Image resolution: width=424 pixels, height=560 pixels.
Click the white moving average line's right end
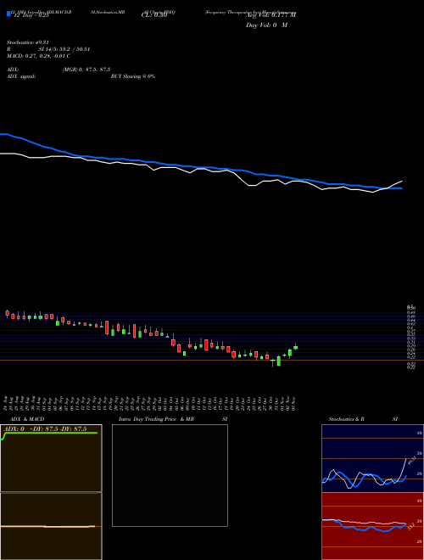[x=401, y=182]
